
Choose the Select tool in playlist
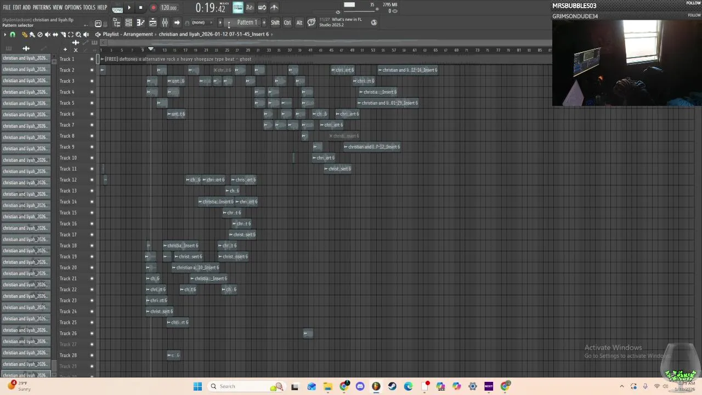[70, 35]
